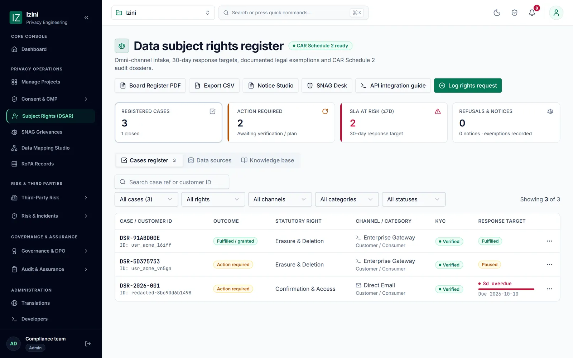Focus the Search case ref field
573x358 pixels.
tap(172, 182)
